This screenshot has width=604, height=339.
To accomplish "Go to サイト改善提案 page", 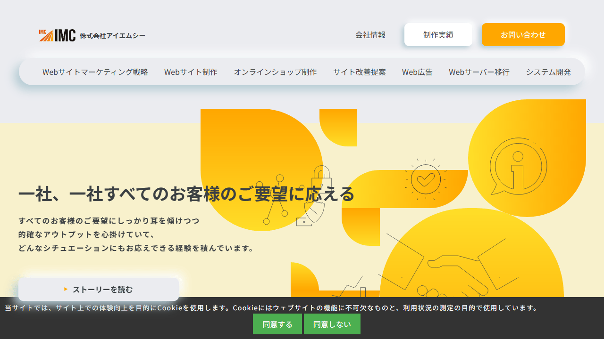I will pos(360,72).
